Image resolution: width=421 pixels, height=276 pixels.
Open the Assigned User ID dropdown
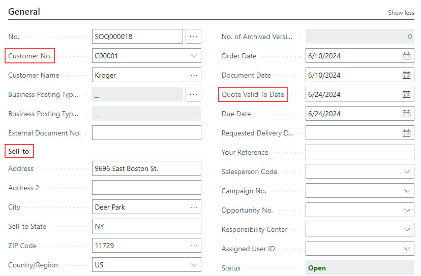[x=407, y=249]
